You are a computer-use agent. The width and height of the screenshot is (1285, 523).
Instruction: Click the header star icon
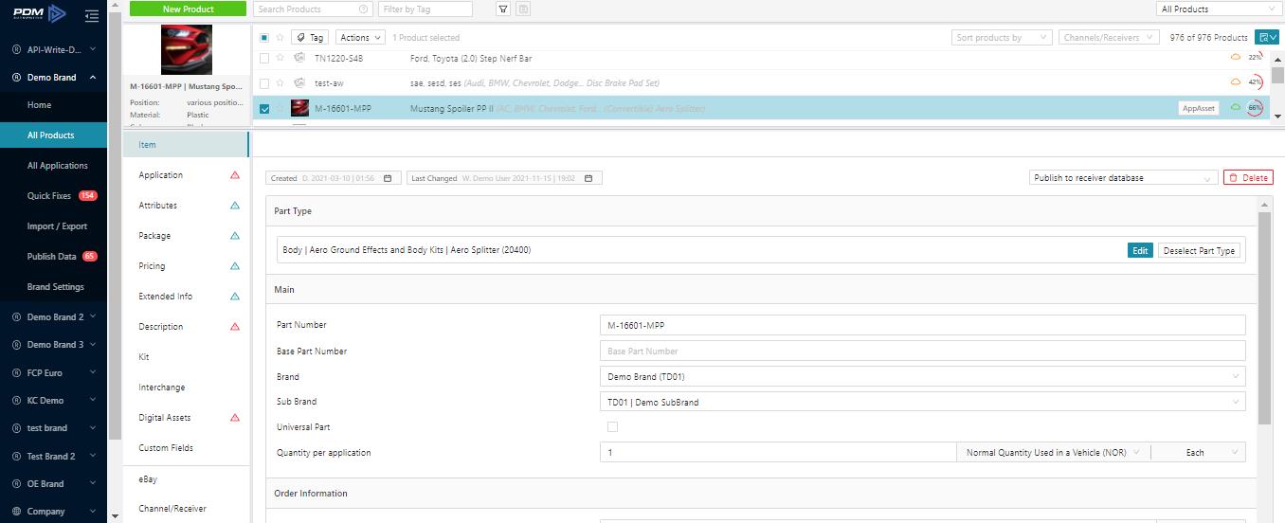280,38
